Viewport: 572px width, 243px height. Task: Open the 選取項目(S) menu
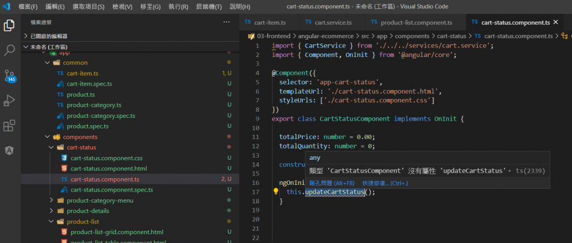point(89,7)
